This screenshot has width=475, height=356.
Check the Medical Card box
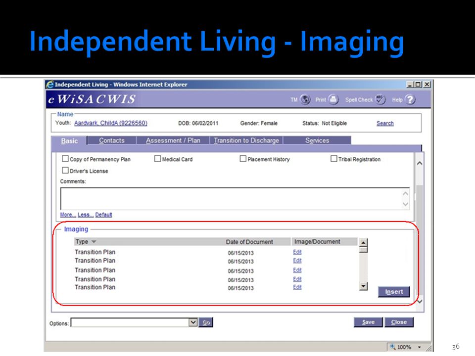click(x=157, y=159)
